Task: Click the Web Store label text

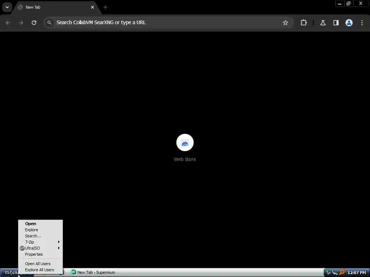Action: pos(185,159)
